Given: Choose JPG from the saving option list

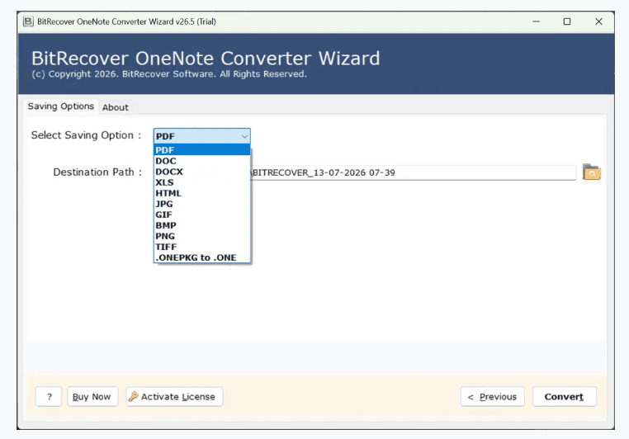Looking at the screenshot, I should click(x=201, y=204).
